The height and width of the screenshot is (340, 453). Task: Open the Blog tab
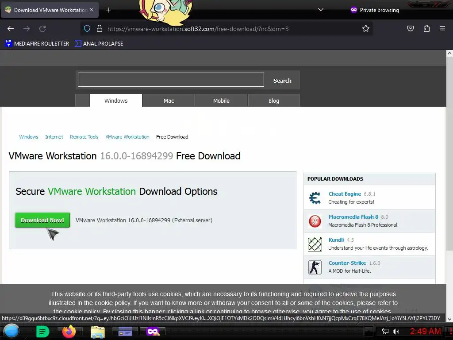pyautogui.click(x=273, y=100)
